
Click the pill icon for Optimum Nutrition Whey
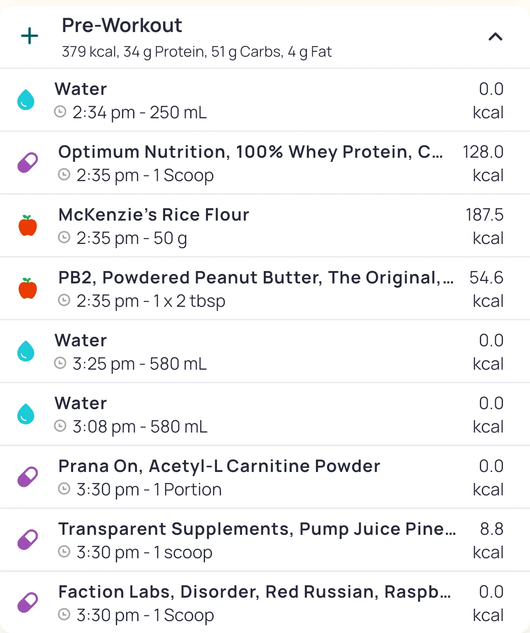pos(28,163)
